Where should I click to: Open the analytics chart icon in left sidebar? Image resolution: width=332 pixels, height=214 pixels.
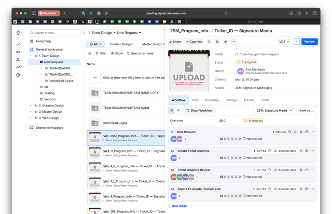coord(18,67)
